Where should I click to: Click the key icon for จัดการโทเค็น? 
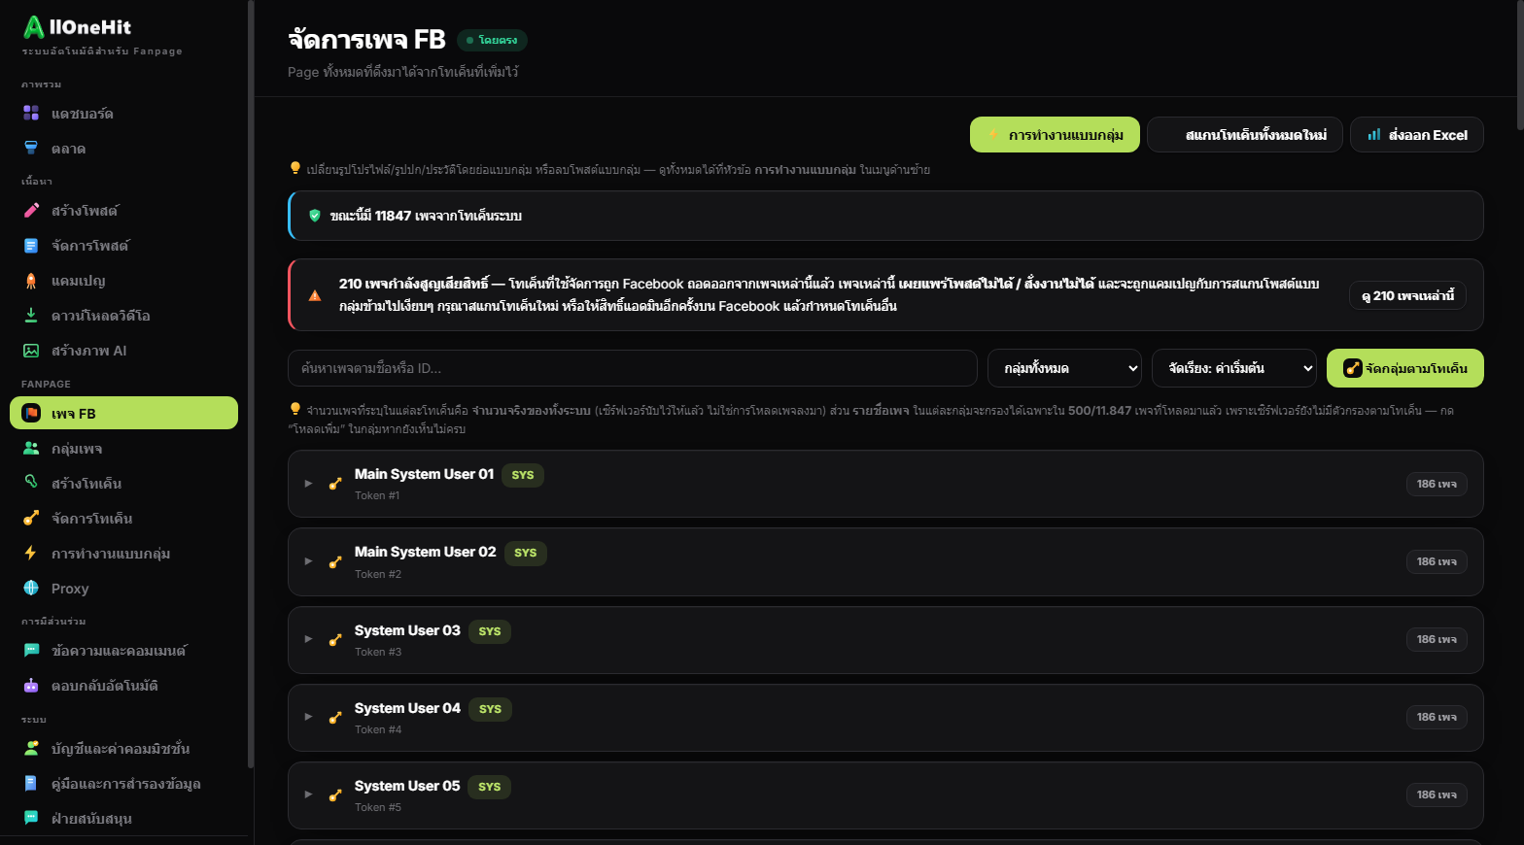coord(31,519)
